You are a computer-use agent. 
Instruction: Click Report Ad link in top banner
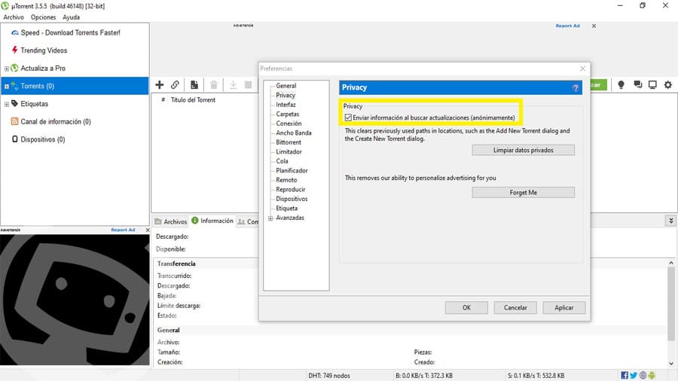point(567,26)
